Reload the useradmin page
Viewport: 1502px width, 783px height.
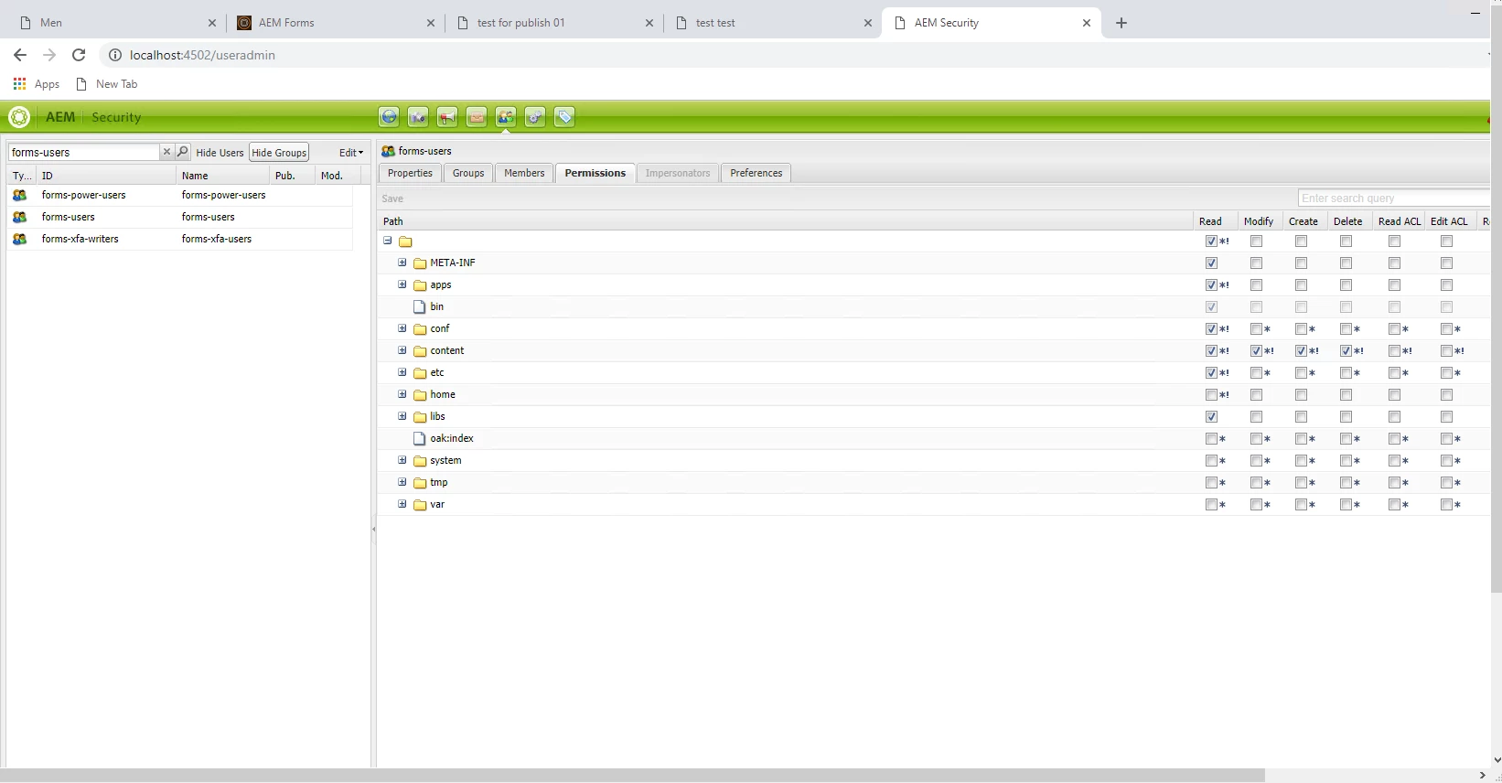(79, 55)
